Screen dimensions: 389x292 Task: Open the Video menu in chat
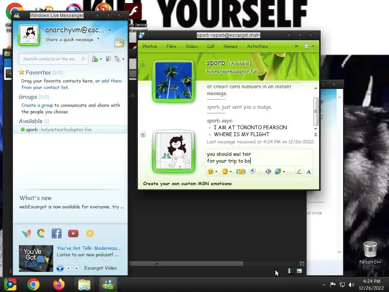[192, 46]
